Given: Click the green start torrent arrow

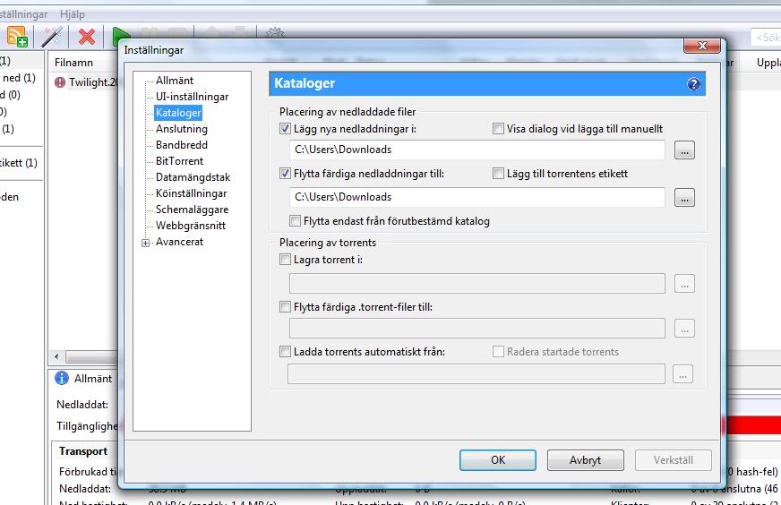Looking at the screenshot, I should click(x=120, y=36).
